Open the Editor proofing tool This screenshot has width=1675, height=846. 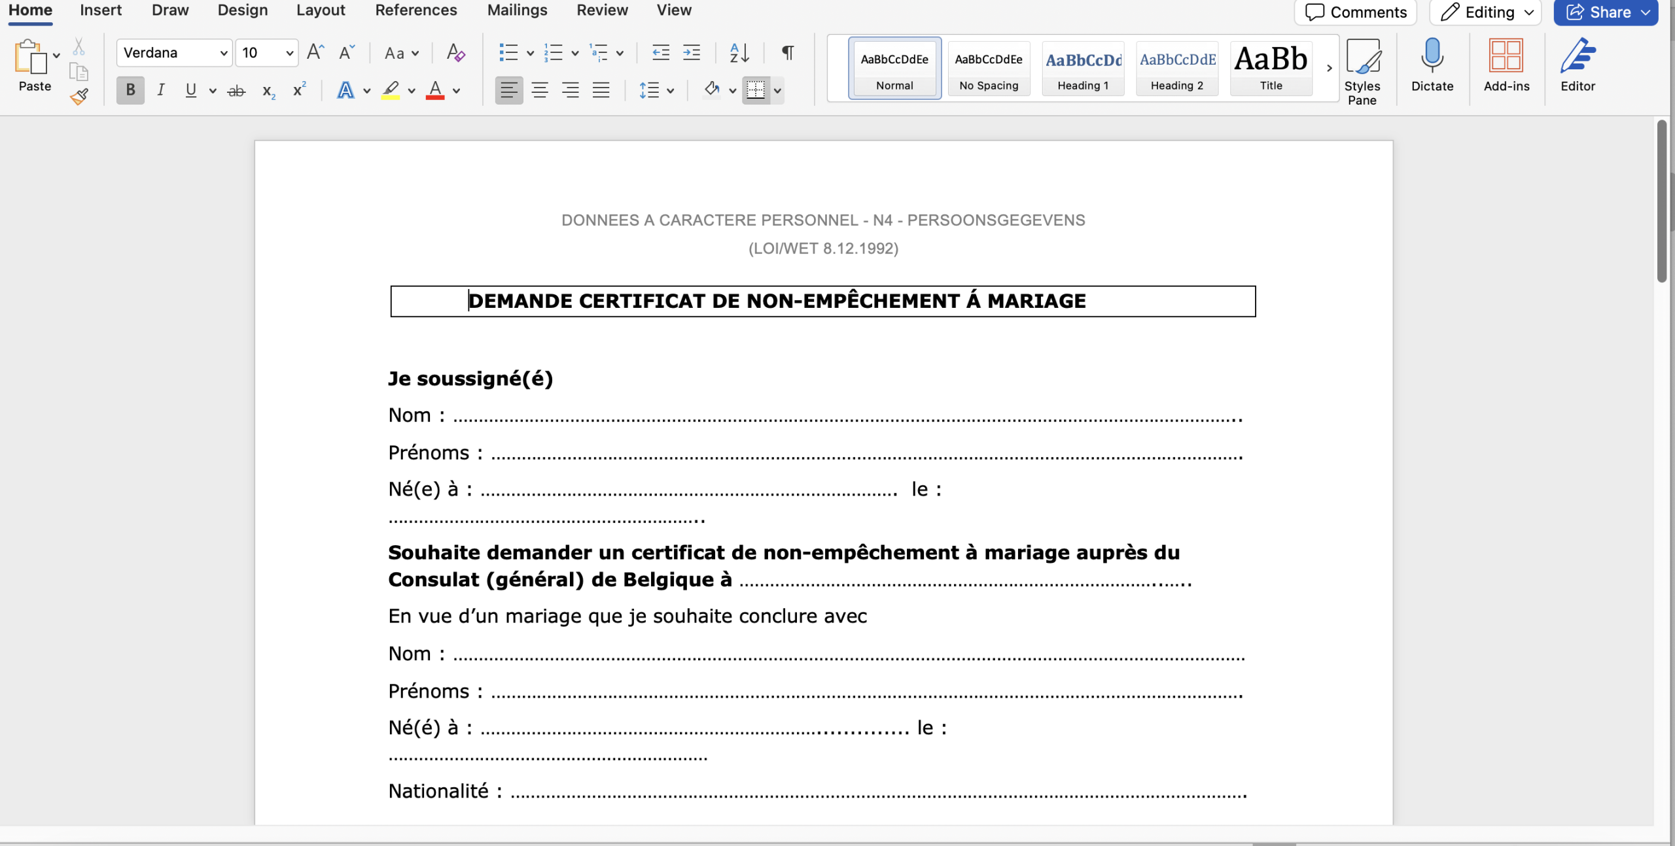[1578, 65]
